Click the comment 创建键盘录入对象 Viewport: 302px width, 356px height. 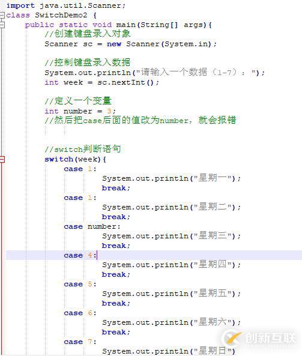coord(88,34)
